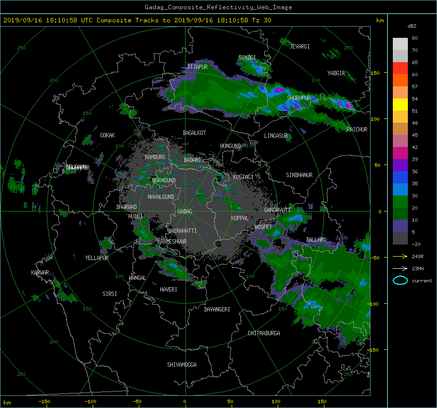Click the 'NAVALGUND' city label
This screenshot has width=437, height=408.
tap(161, 197)
